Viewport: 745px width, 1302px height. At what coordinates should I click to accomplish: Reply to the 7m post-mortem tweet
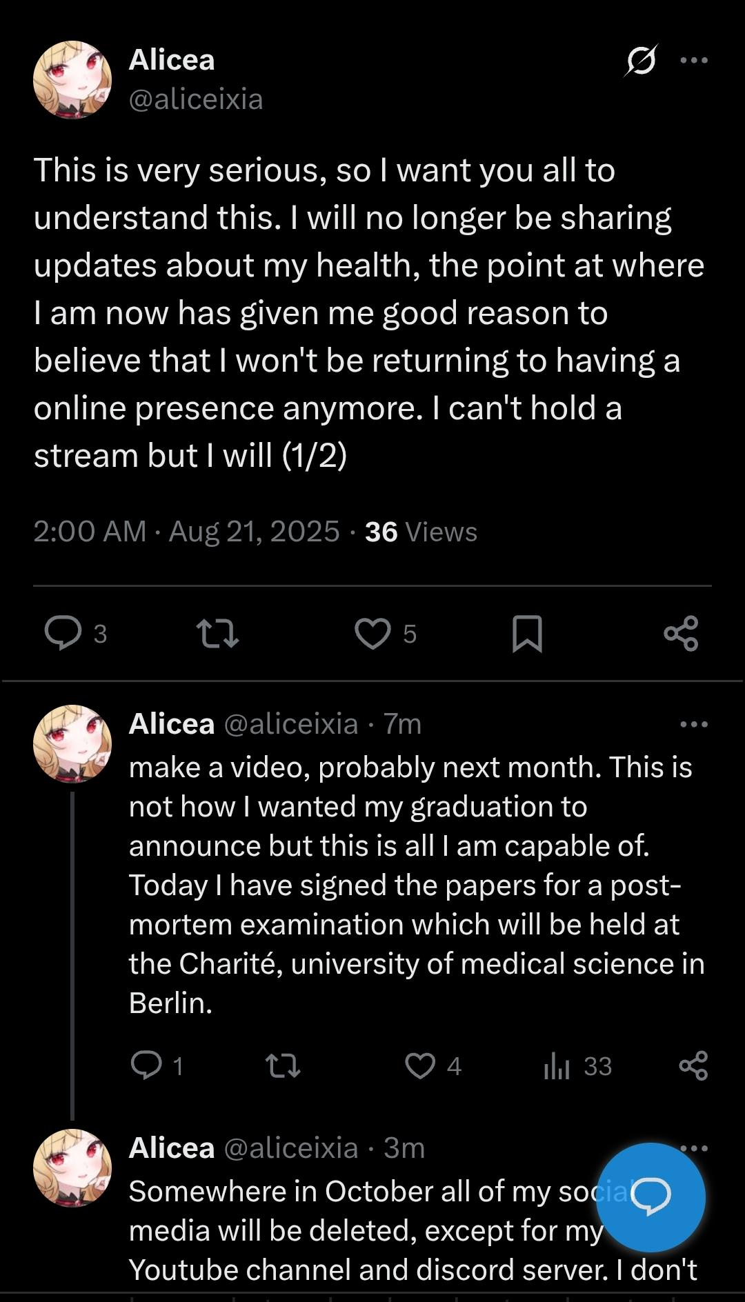coord(146,1065)
